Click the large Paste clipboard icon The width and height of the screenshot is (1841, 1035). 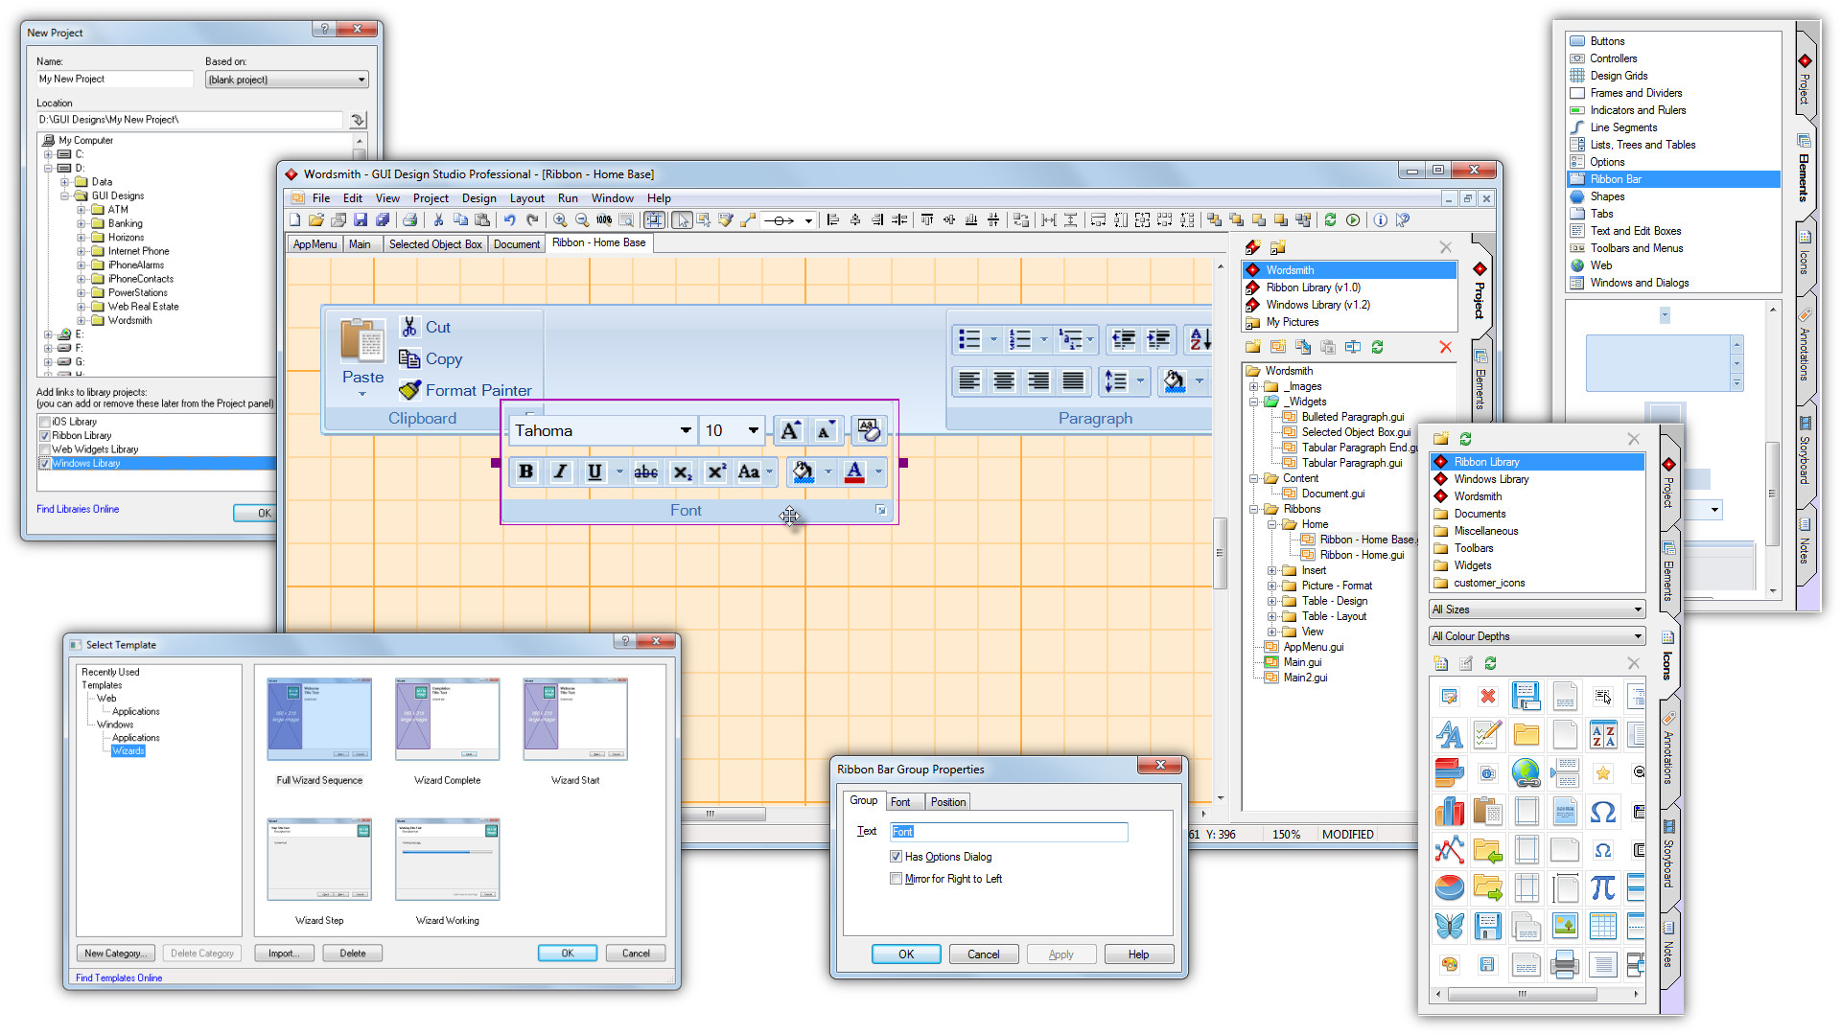pyautogui.click(x=362, y=339)
